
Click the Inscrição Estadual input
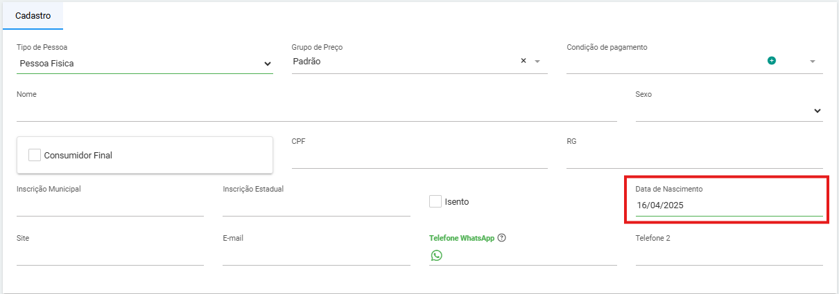click(x=316, y=206)
